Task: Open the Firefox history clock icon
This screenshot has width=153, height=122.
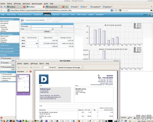Action: click(x=1, y=7)
